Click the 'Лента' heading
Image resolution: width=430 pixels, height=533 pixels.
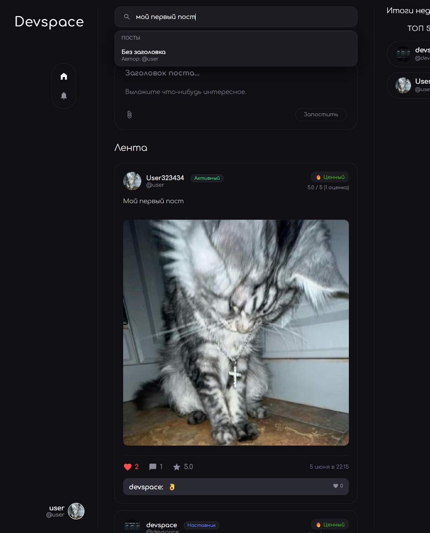coord(131,148)
